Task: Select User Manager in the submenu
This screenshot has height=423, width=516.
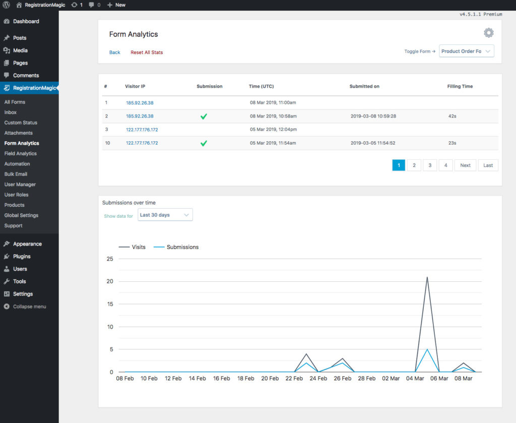Action: [x=20, y=185]
